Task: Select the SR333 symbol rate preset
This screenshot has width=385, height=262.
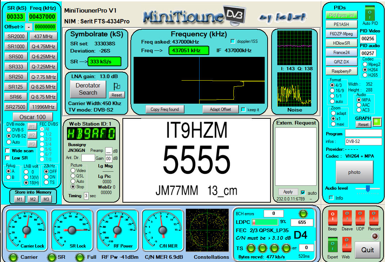Action: point(16,67)
